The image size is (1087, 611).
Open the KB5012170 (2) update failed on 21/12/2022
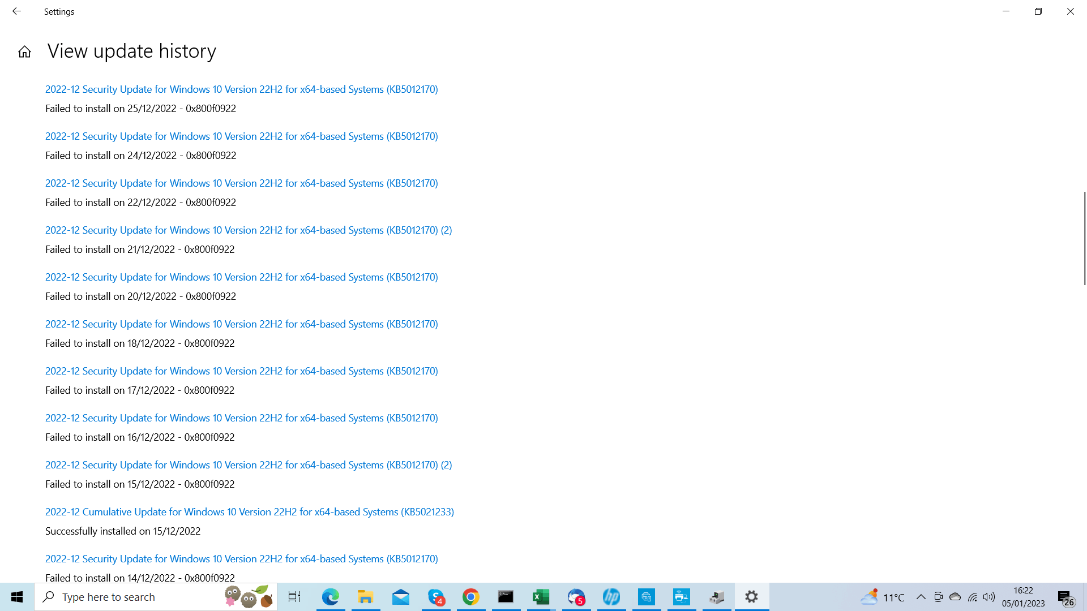[248, 230]
